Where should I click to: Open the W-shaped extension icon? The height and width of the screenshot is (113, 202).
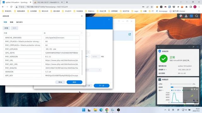pyautogui.click(x=174, y=7)
